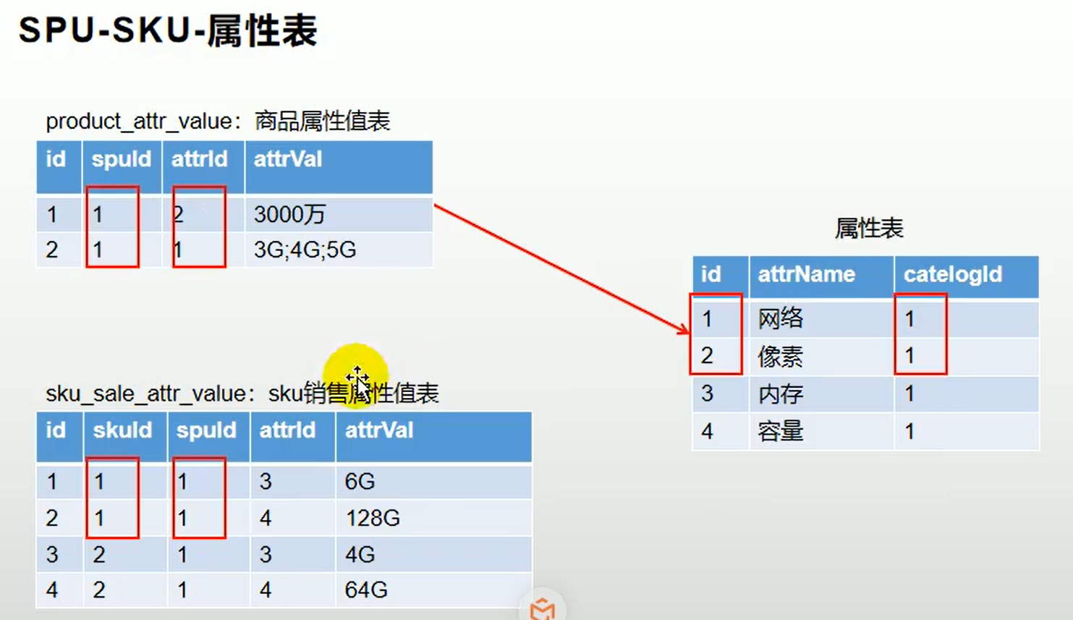Viewport: 1073px width, 620px height.
Task: Click the product_attr_value table label
Action: [x=217, y=120]
